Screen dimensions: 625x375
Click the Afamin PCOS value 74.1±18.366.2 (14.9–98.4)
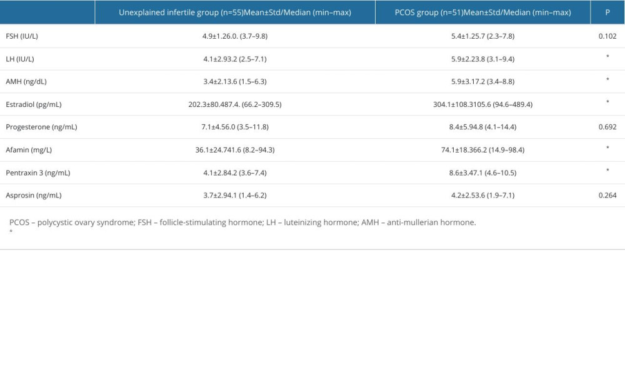tap(482, 150)
